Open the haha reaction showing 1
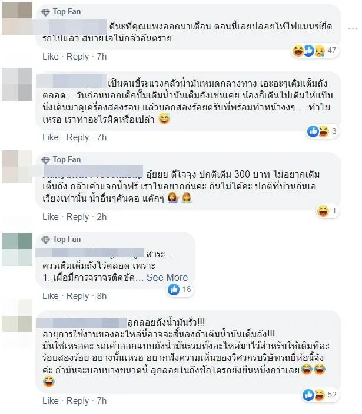The image size is (362, 414). coord(327,211)
